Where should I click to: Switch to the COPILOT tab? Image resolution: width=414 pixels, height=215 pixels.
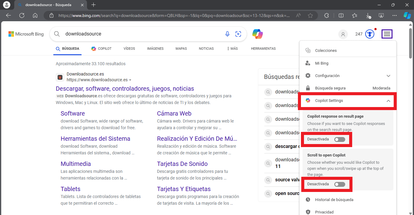(101, 49)
